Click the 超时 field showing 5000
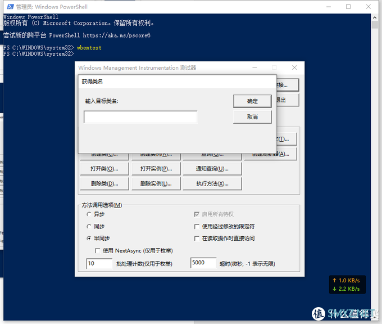The height and width of the screenshot is (324, 382). pyautogui.click(x=203, y=263)
